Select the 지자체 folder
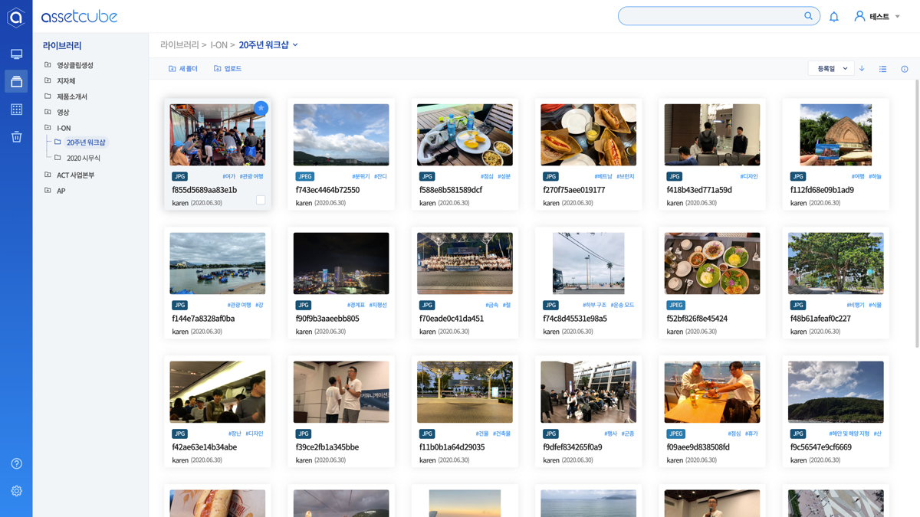This screenshot has height=517, width=920. (x=66, y=81)
